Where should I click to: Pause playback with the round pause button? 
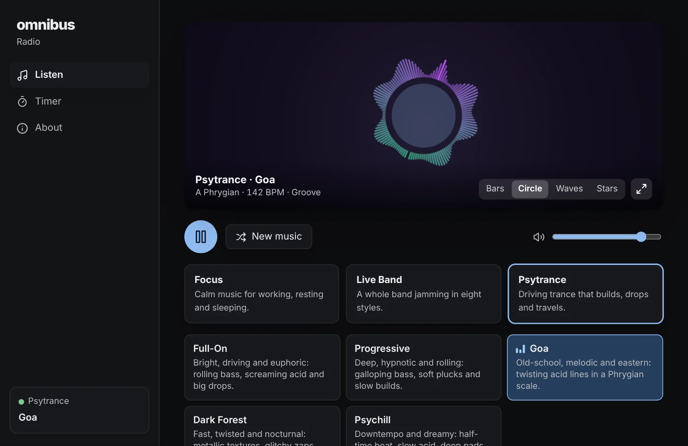pyautogui.click(x=201, y=237)
